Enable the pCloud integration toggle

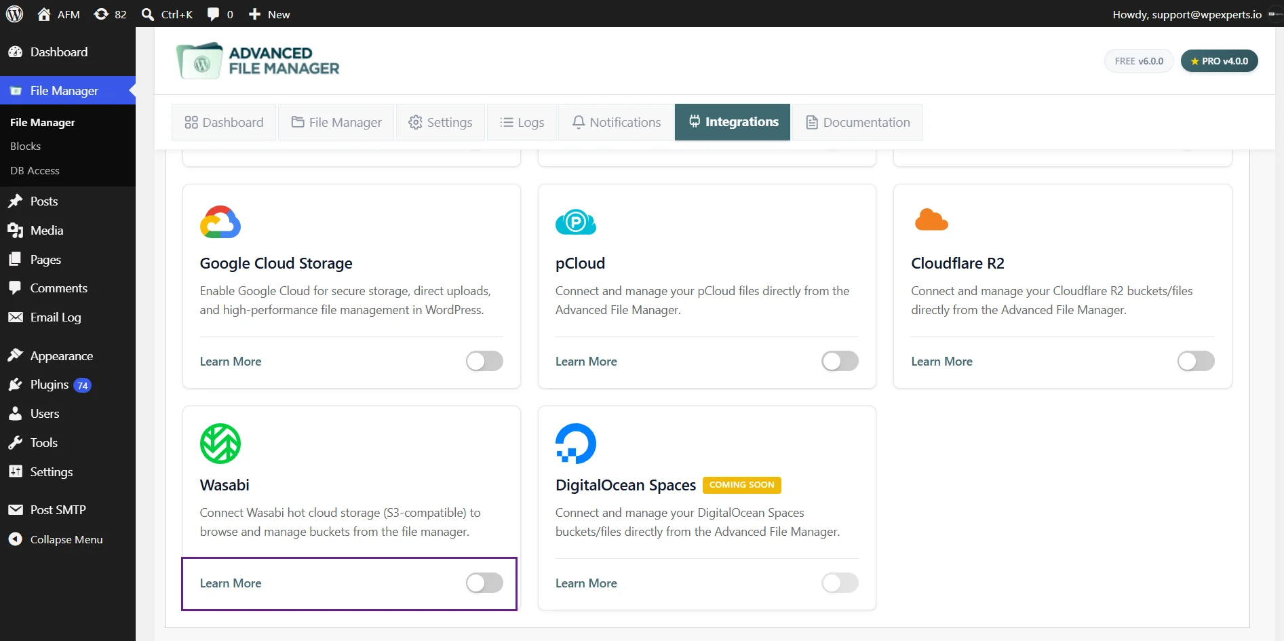pyautogui.click(x=840, y=361)
